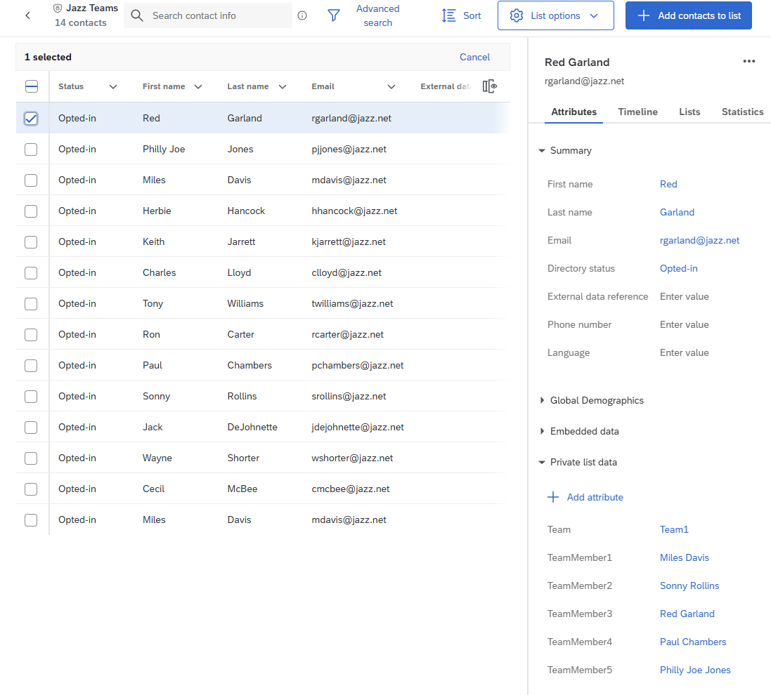Tick the Ron Carter checkbox

click(x=31, y=335)
